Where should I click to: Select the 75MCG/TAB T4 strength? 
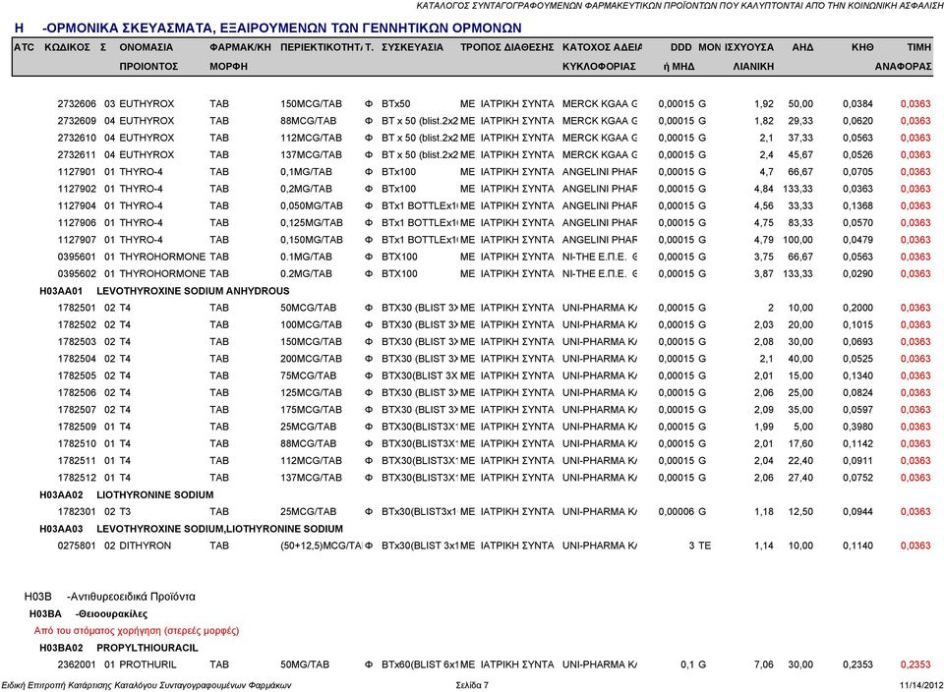pos(308,376)
